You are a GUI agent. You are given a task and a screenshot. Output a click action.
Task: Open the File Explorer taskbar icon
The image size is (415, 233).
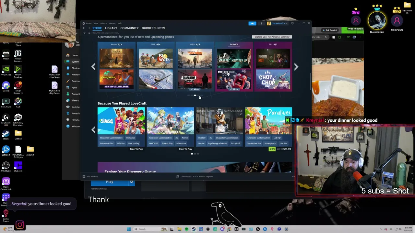[x=179, y=229]
